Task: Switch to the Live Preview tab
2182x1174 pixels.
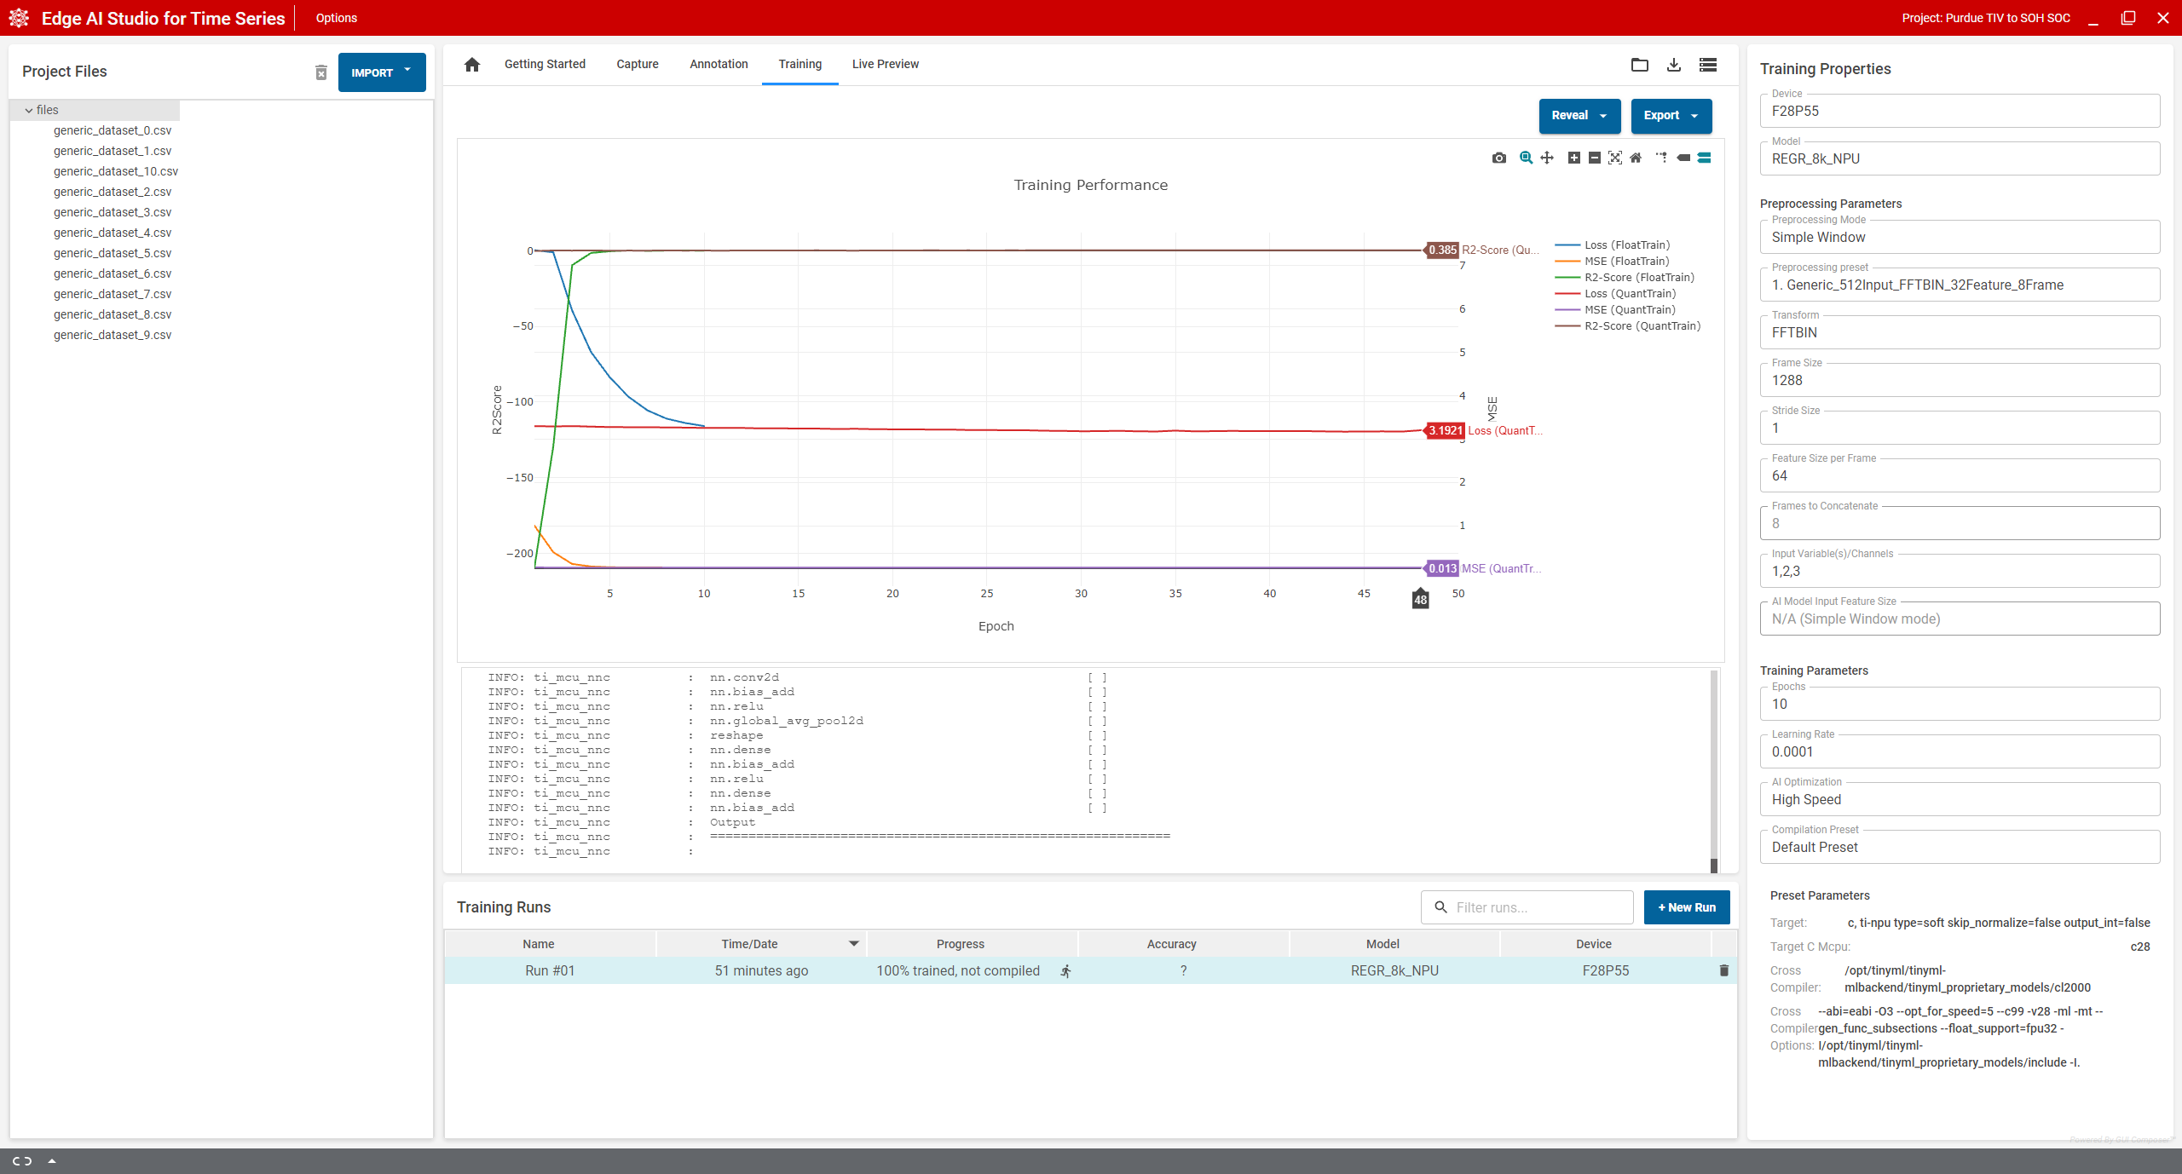Action: pyautogui.click(x=885, y=64)
